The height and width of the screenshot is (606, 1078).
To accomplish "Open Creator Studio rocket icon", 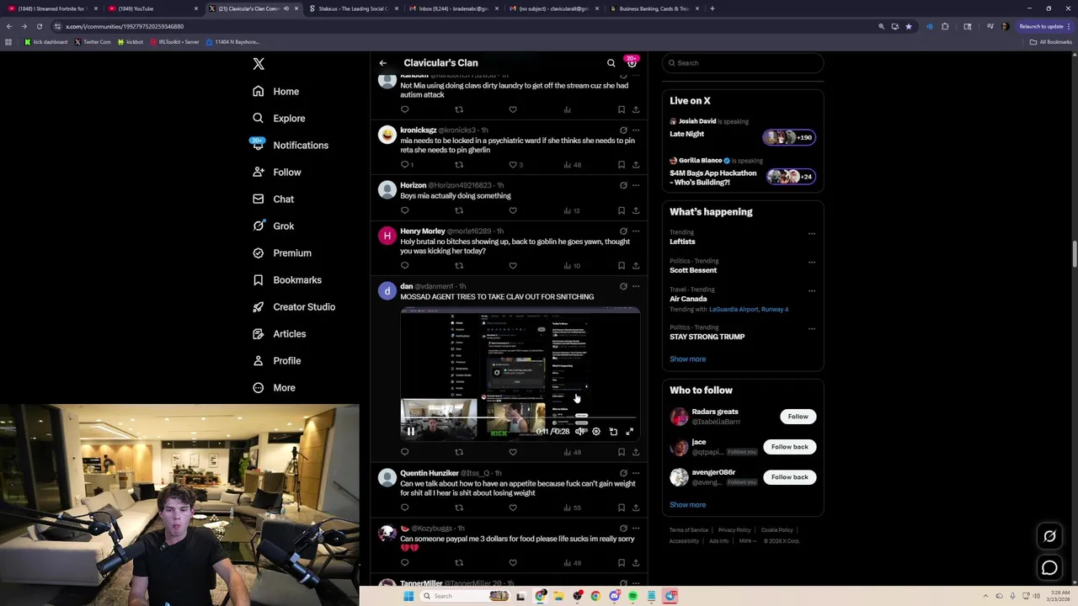I will [259, 306].
